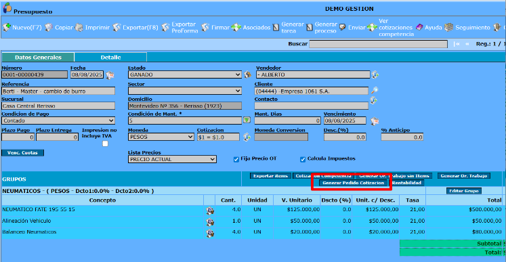Open the Condicion de Pago dropdown
The width and height of the screenshot is (506, 262).
pyautogui.click(x=58, y=121)
